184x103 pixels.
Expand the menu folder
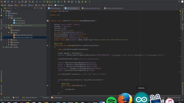[x=9, y=40]
